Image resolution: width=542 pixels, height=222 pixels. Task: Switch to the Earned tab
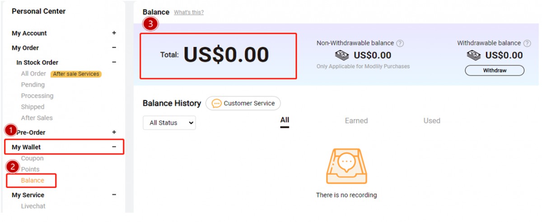pos(356,121)
